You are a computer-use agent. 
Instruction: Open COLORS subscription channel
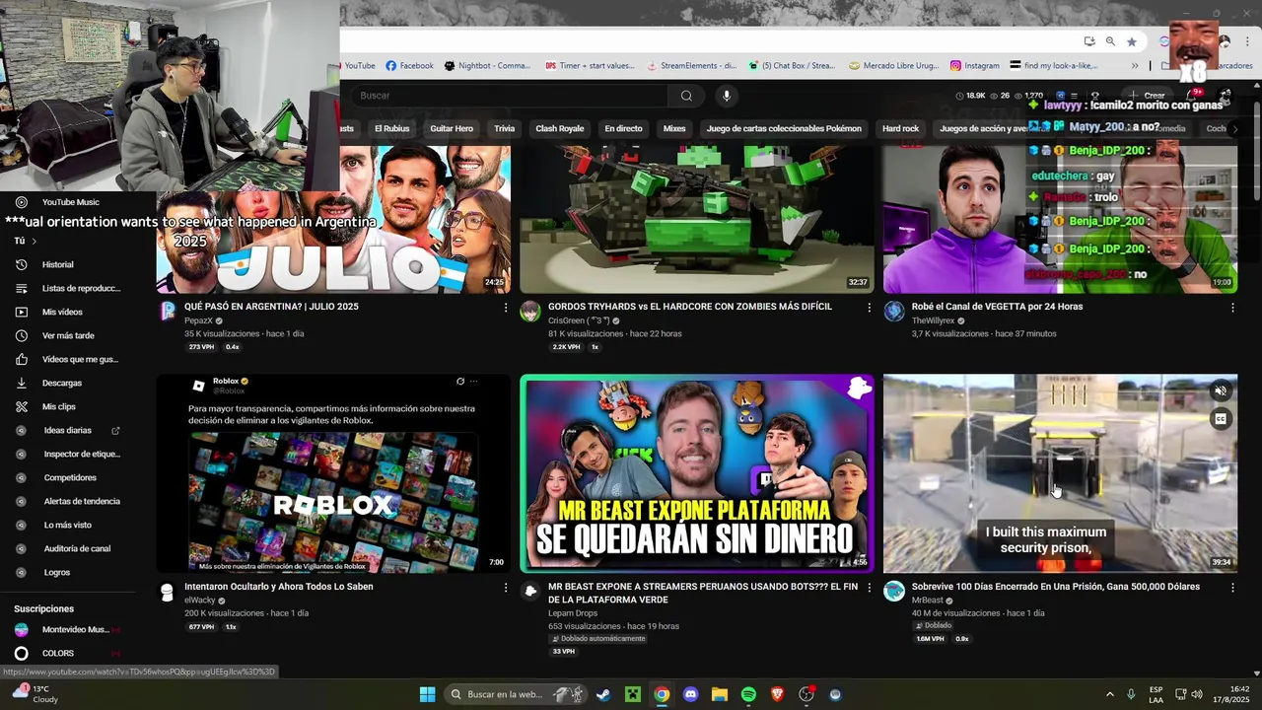57,653
